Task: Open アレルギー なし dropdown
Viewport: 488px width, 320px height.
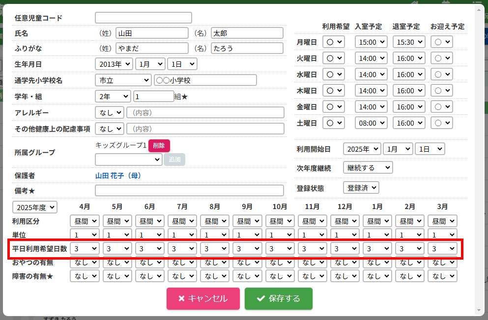Action: click(x=110, y=112)
